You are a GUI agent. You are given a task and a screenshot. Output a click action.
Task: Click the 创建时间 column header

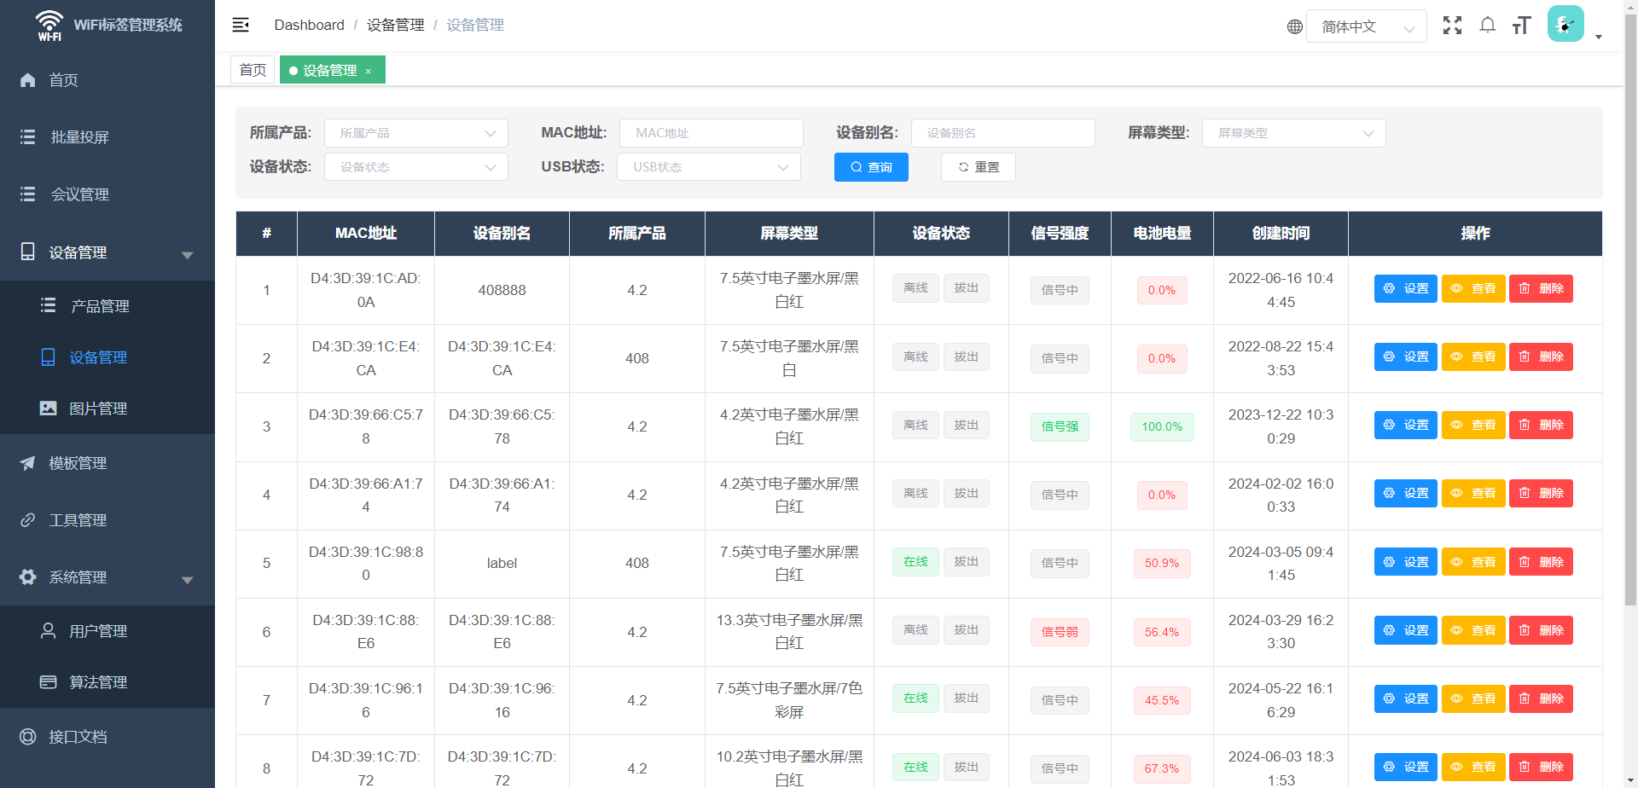click(1281, 234)
